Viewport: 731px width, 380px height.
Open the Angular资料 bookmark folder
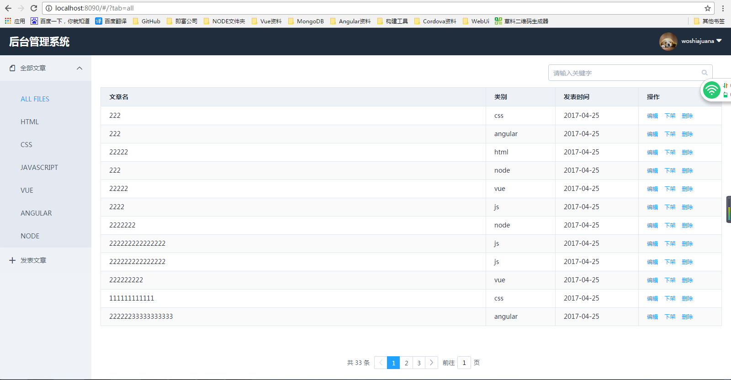click(350, 21)
